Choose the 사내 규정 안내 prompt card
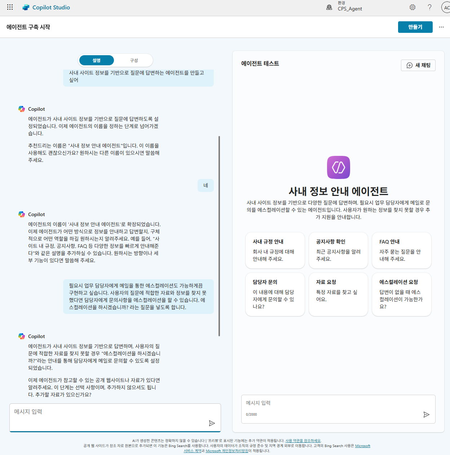The height and width of the screenshot is (455, 450). (275, 250)
